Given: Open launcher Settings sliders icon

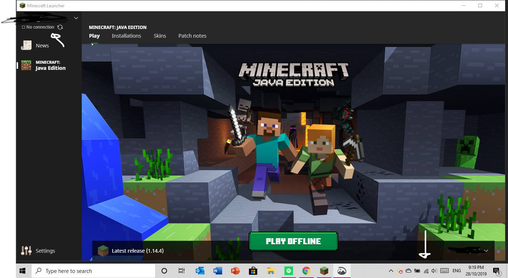Looking at the screenshot, I should click(x=26, y=250).
